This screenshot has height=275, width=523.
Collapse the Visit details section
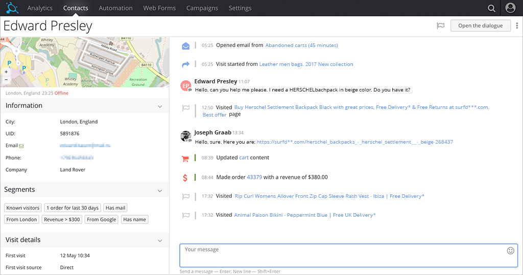pyautogui.click(x=160, y=241)
